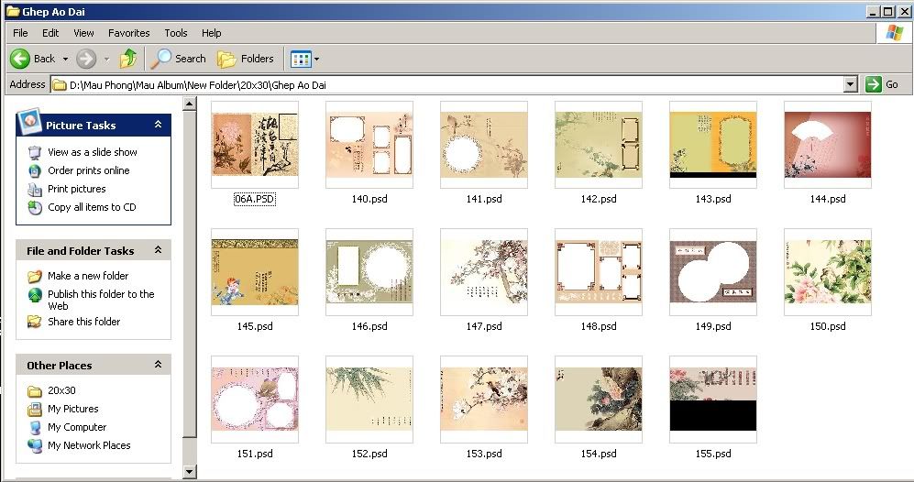Select the 155.psd thumbnail

point(713,400)
